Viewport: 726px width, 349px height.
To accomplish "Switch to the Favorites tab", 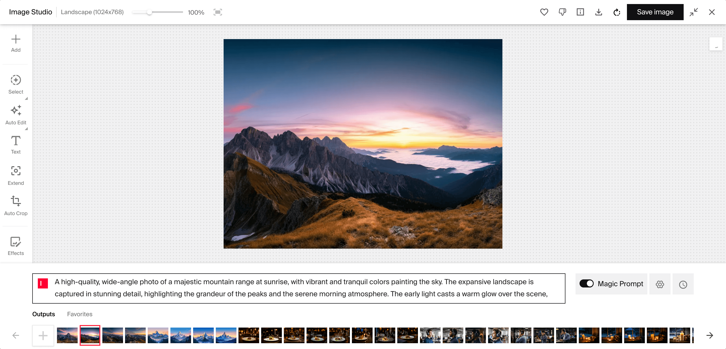I will point(80,314).
